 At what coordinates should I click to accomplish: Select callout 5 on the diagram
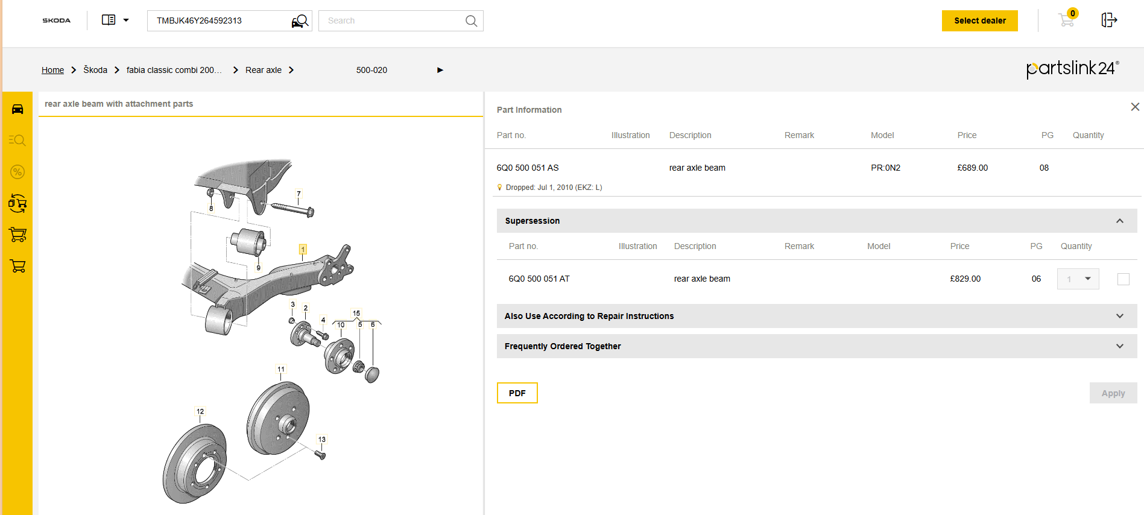pyautogui.click(x=360, y=324)
